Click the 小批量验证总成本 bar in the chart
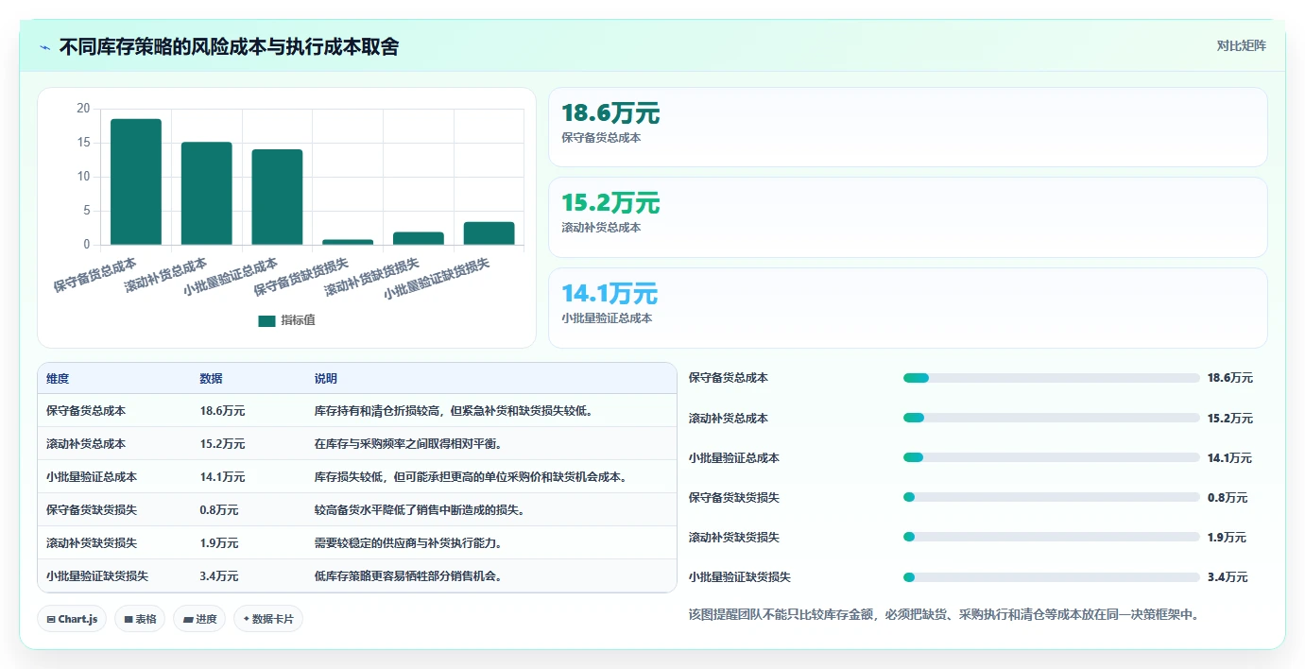 pyautogui.click(x=277, y=197)
